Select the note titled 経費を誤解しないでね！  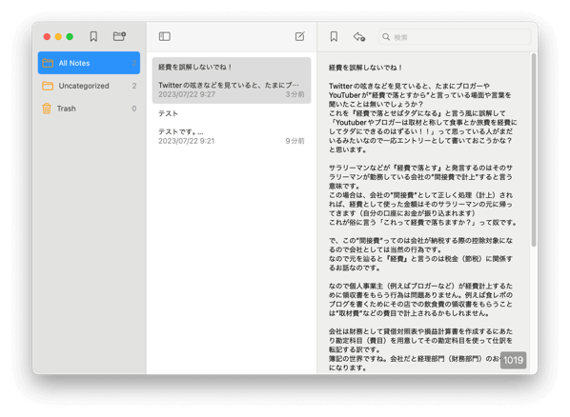click(x=232, y=80)
